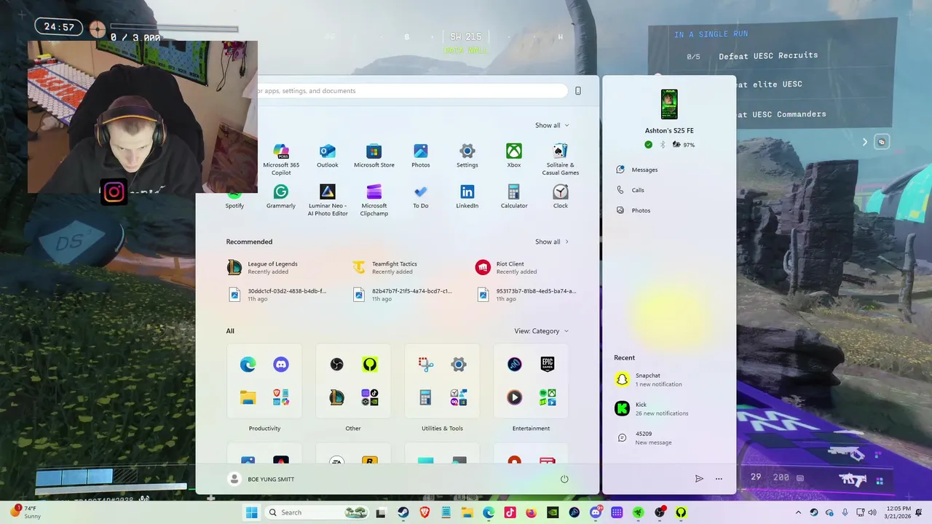Image resolution: width=932 pixels, height=524 pixels.
Task: Expand Show all for pinned apps
Action: click(x=552, y=125)
